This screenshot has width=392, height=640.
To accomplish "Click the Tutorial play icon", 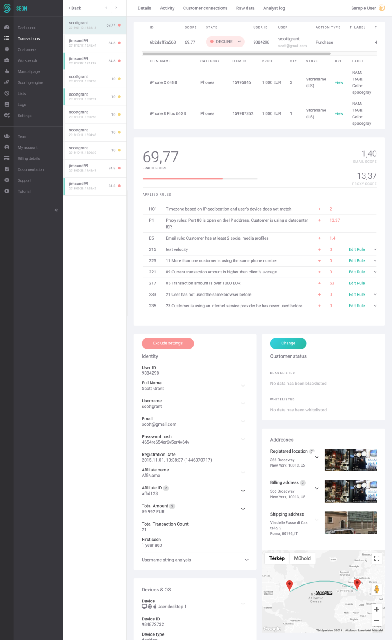I will pyautogui.click(x=7, y=191).
